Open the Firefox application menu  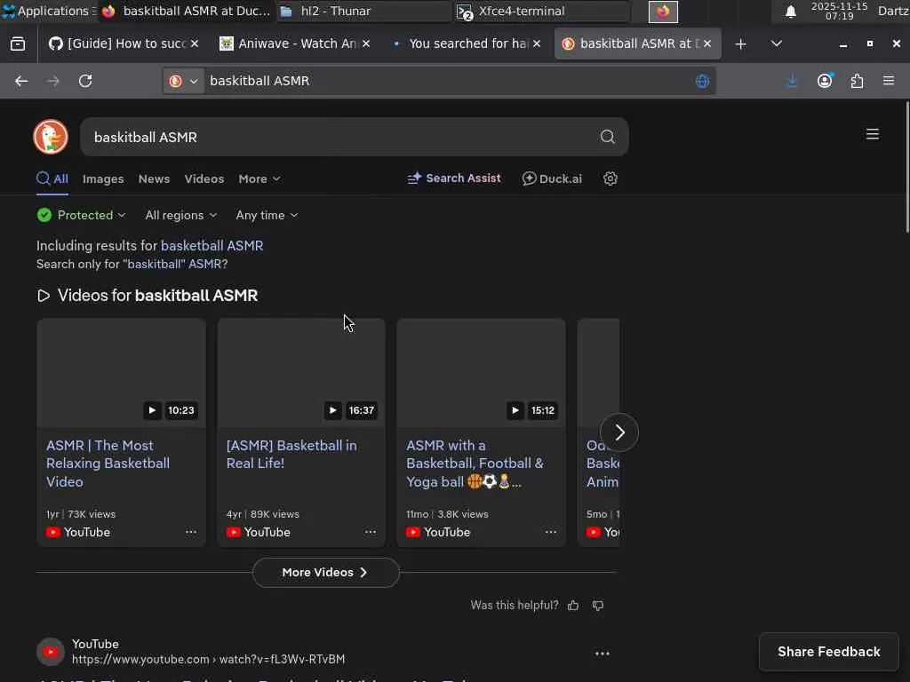click(x=889, y=81)
